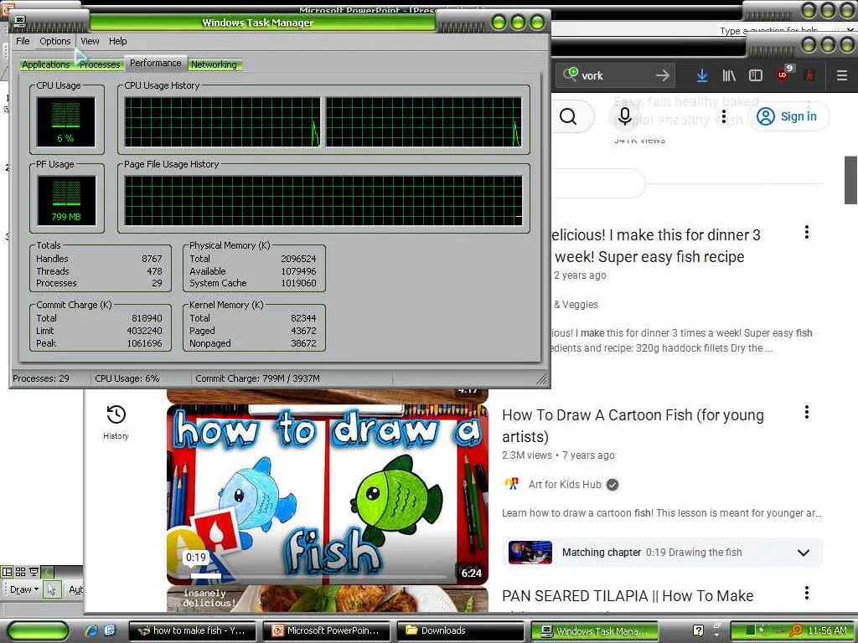The height and width of the screenshot is (643, 858).
Task: Click the Task Manager window resize grip
Action: click(x=542, y=379)
